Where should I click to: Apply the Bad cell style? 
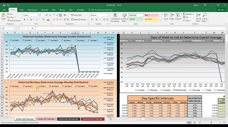pos(151,15)
